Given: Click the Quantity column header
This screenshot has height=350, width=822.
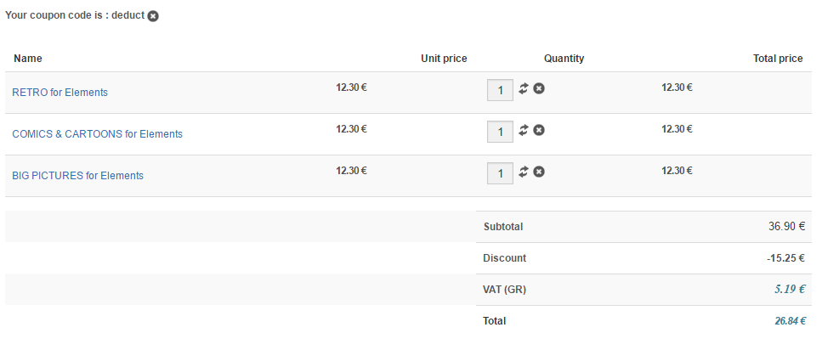Looking at the screenshot, I should pos(564,59).
